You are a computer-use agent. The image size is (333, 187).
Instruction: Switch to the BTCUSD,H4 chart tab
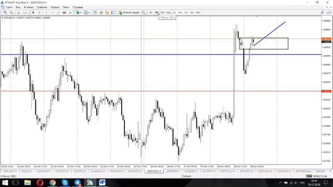[x=247, y=171]
